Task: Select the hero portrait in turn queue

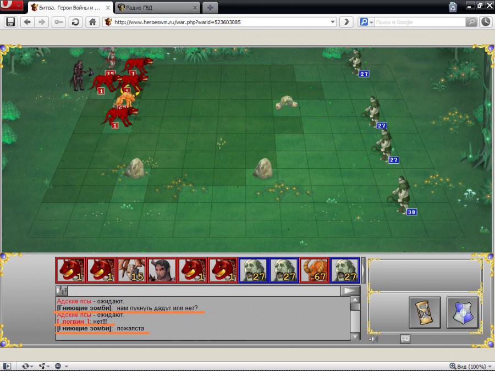Action: click(x=162, y=270)
